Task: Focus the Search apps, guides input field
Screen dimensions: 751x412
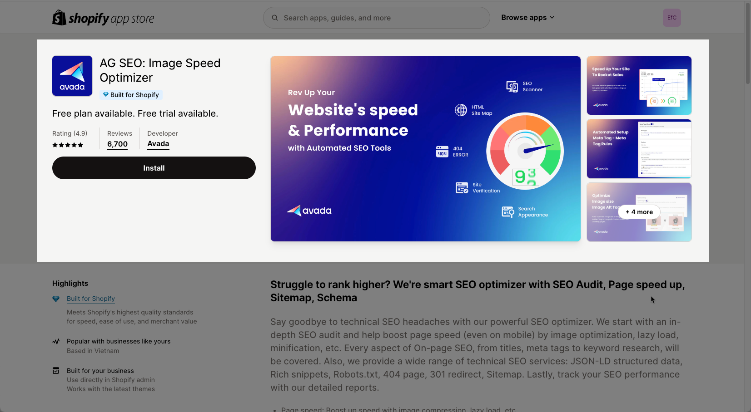Action: (377, 18)
